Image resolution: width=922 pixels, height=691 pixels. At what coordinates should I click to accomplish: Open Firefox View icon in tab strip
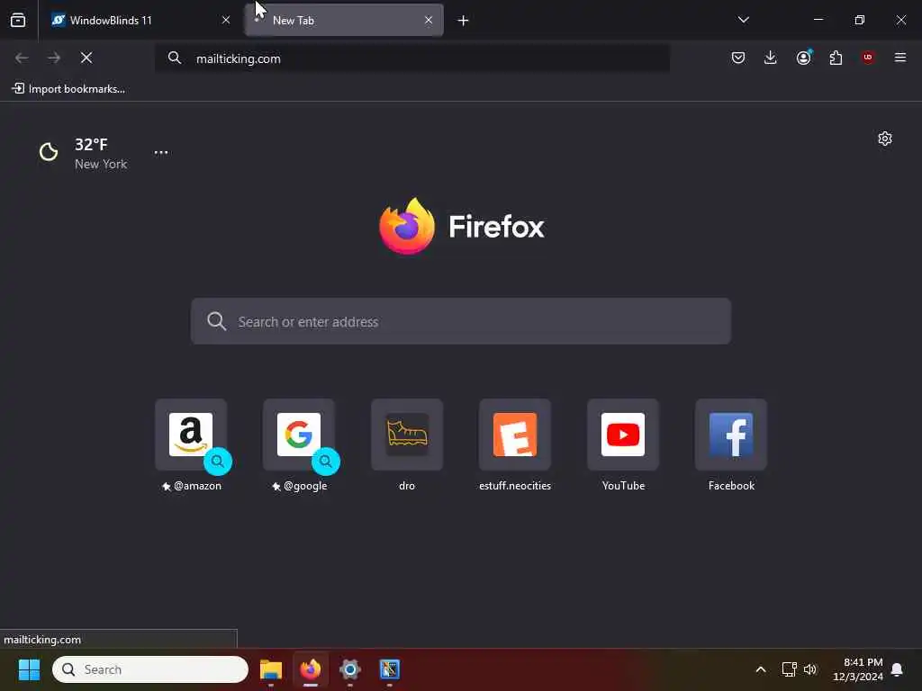pyautogui.click(x=18, y=20)
